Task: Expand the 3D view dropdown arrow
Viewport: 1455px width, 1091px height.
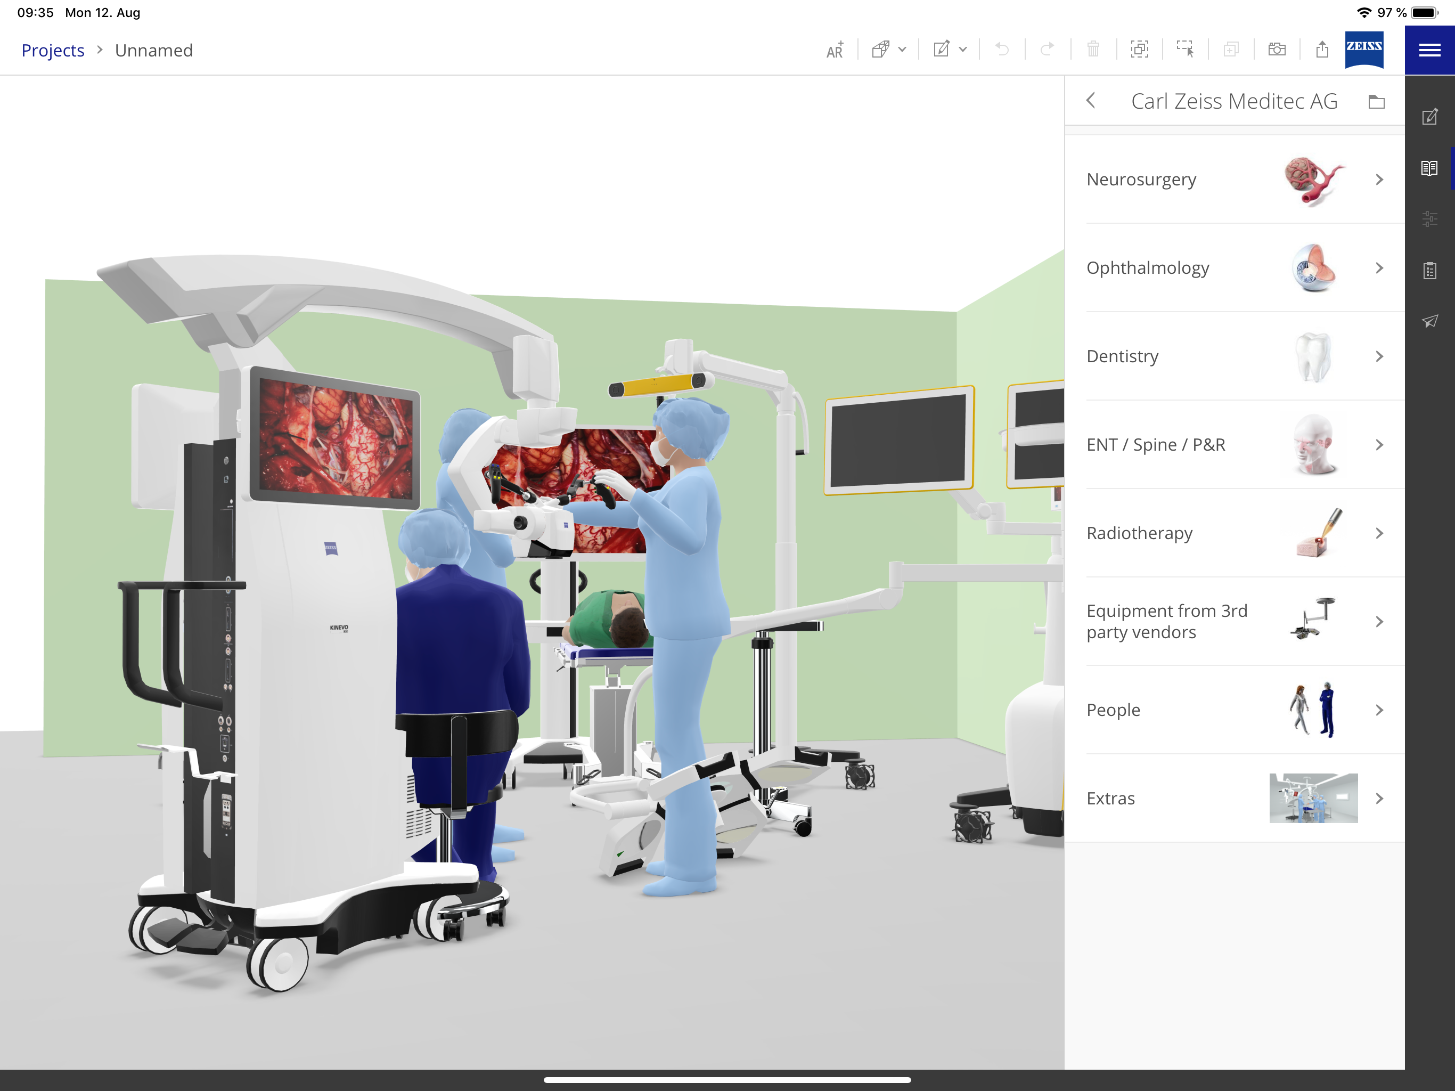Action: coord(903,50)
